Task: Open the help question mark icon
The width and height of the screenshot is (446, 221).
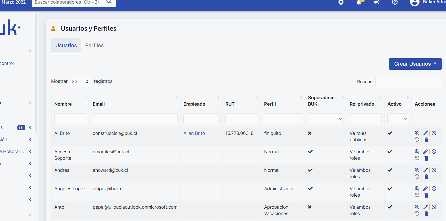Action: (x=395, y=2)
